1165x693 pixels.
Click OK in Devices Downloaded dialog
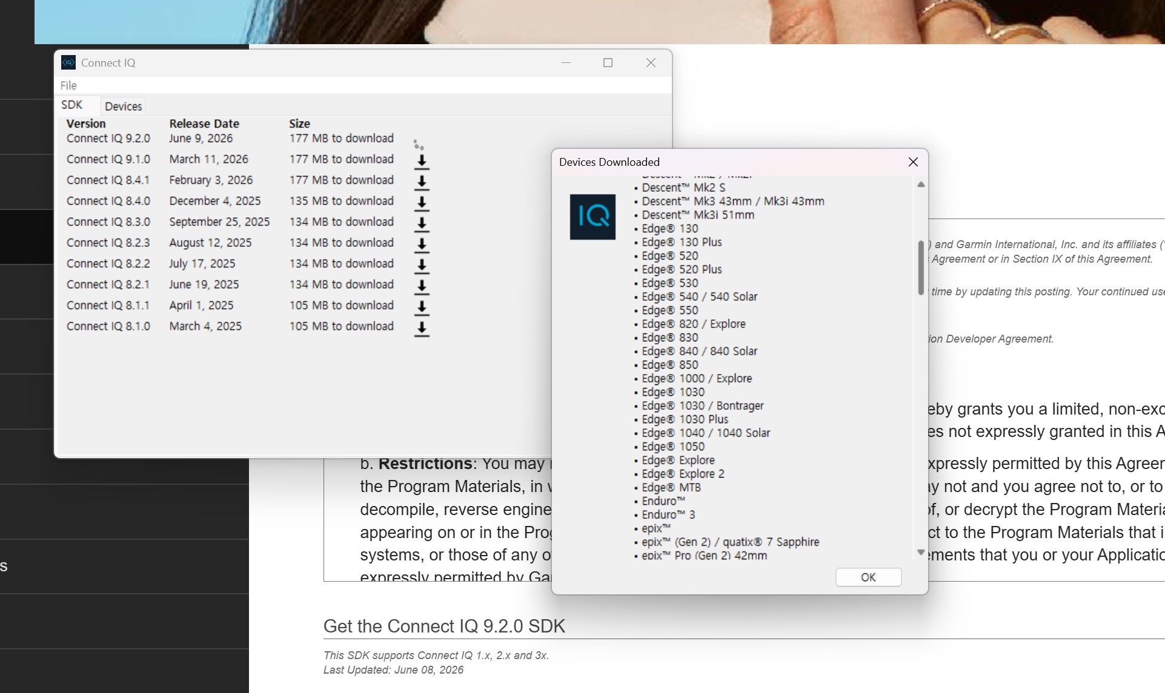868,577
